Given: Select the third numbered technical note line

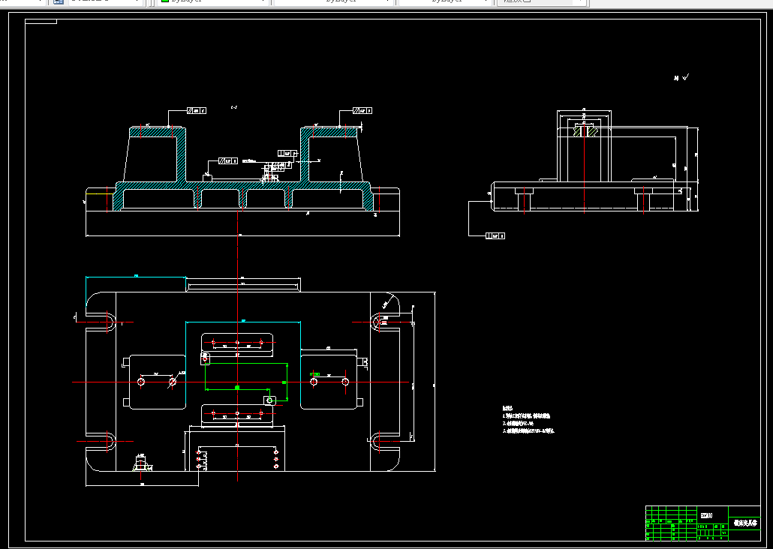Looking at the screenshot, I should pyautogui.click(x=528, y=430).
